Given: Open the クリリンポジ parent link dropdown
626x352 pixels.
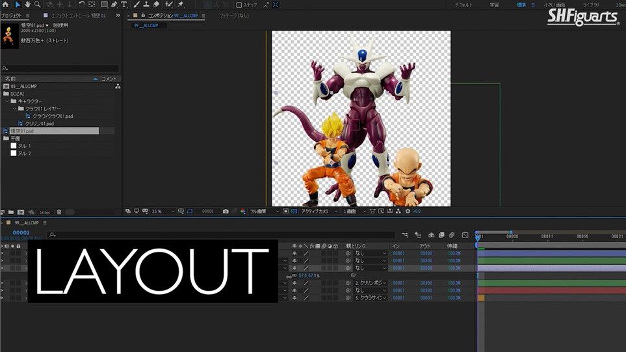Looking at the screenshot, I should (371, 283).
